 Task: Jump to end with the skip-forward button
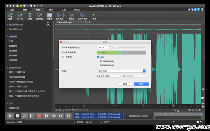68,116
